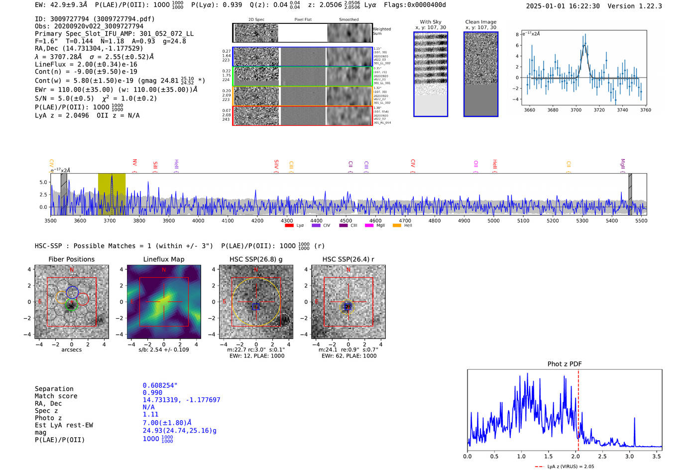The width and height of the screenshot is (697, 474).
Task: Open the HSC SSP(26.4) r image
Action: [x=348, y=302]
